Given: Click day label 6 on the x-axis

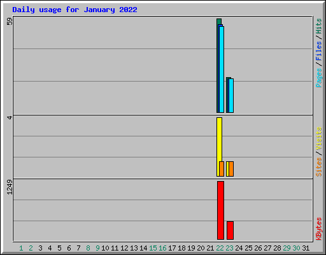Looking at the screenshot, I should tap(69, 248).
